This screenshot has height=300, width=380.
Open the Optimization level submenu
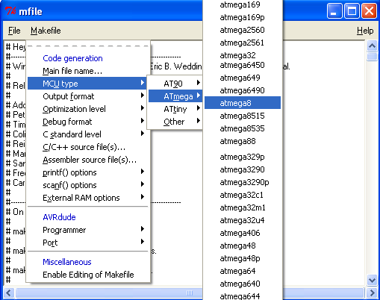(x=88, y=109)
